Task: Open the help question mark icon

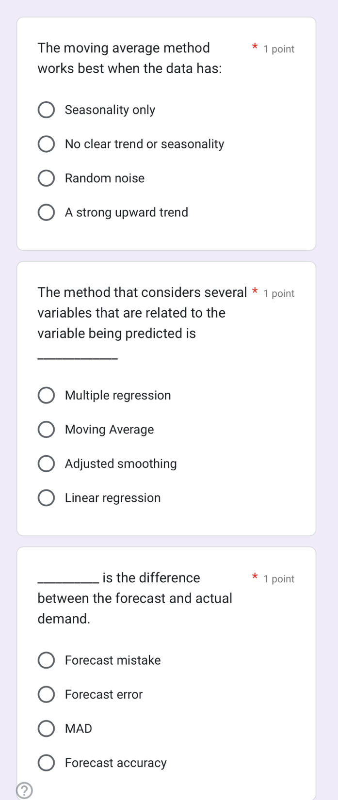Action: [x=24, y=791]
